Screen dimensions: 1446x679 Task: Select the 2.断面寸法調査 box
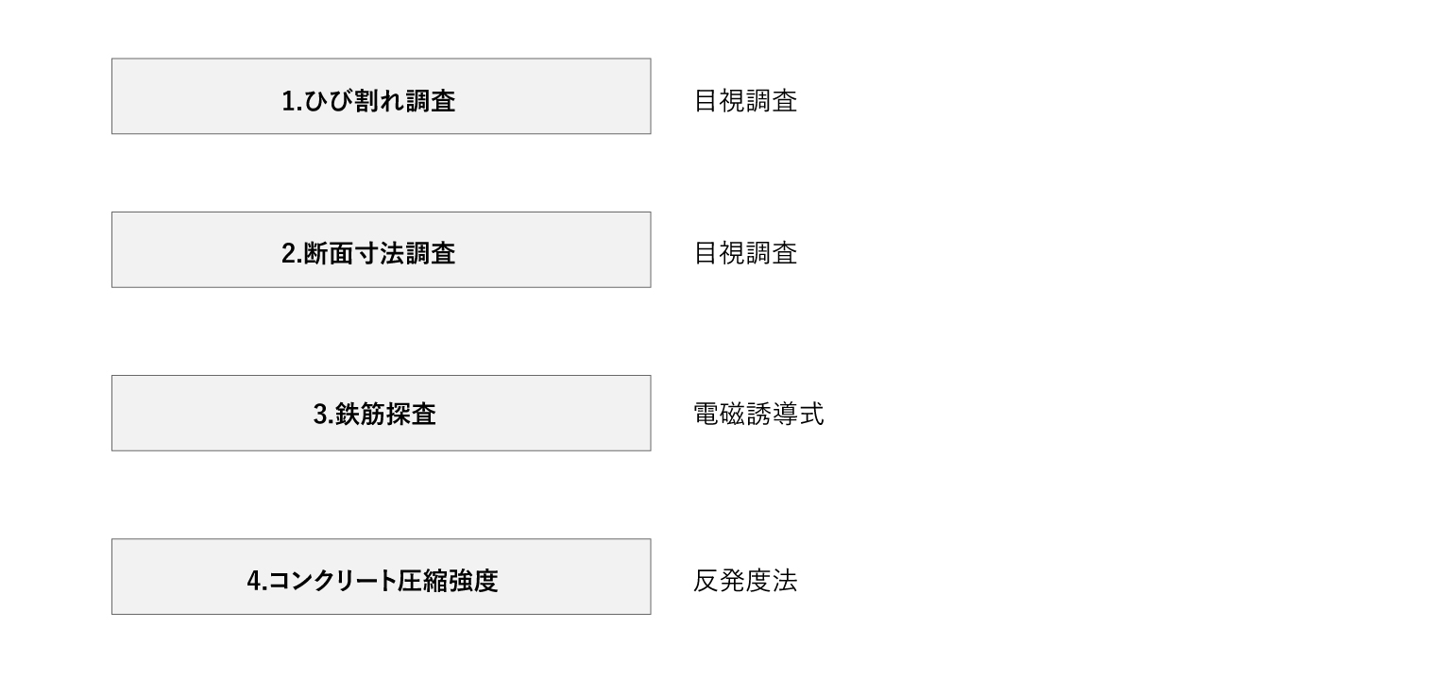(381, 249)
